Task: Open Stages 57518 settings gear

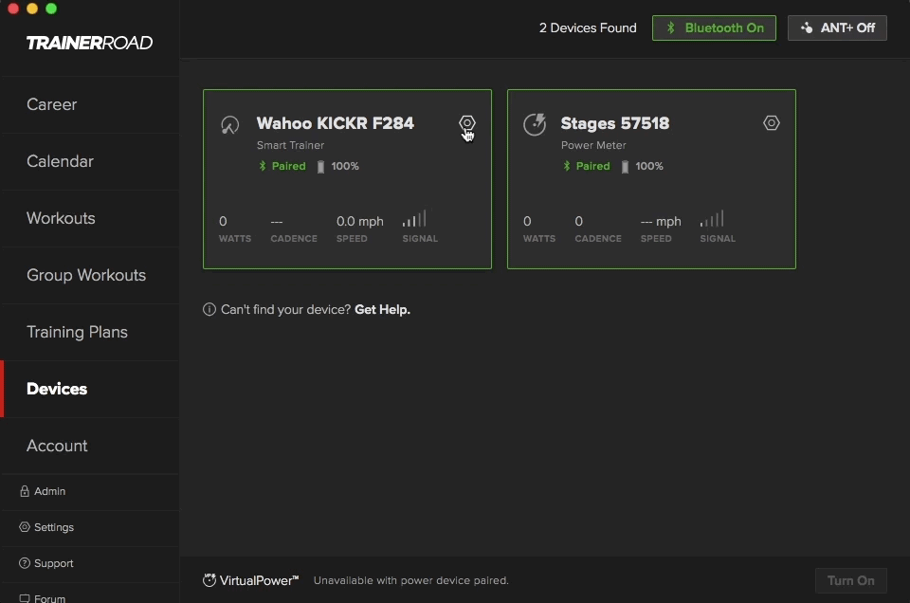Action: [x=772, y=123]
